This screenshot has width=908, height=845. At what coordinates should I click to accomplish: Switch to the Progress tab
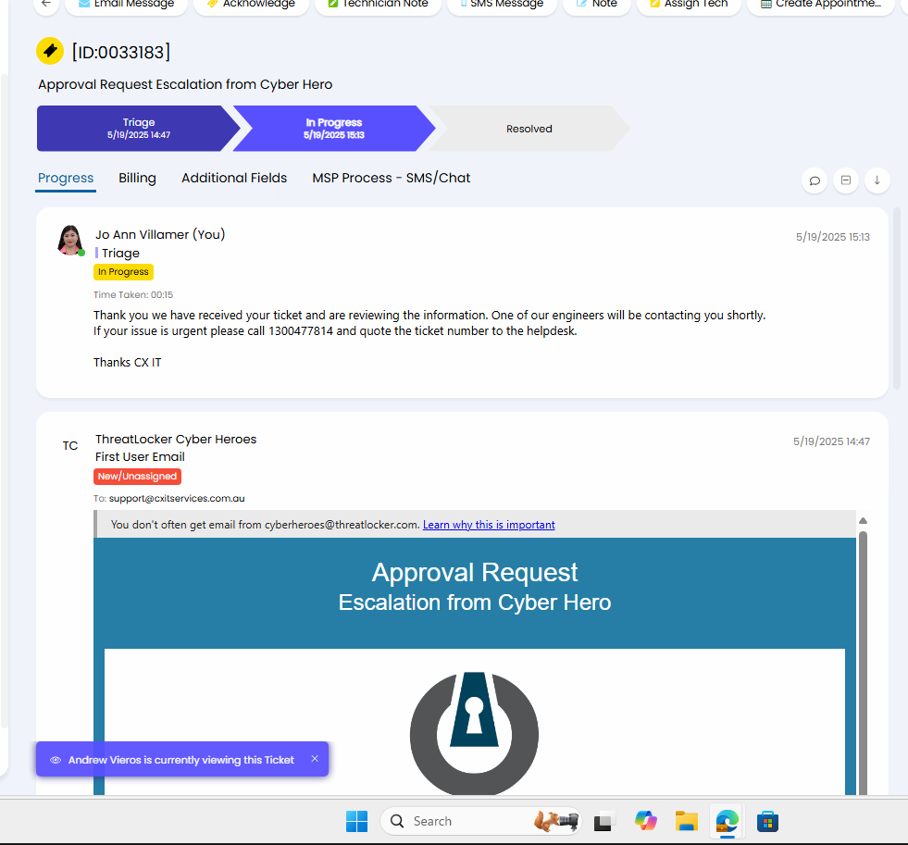(66, 178)
